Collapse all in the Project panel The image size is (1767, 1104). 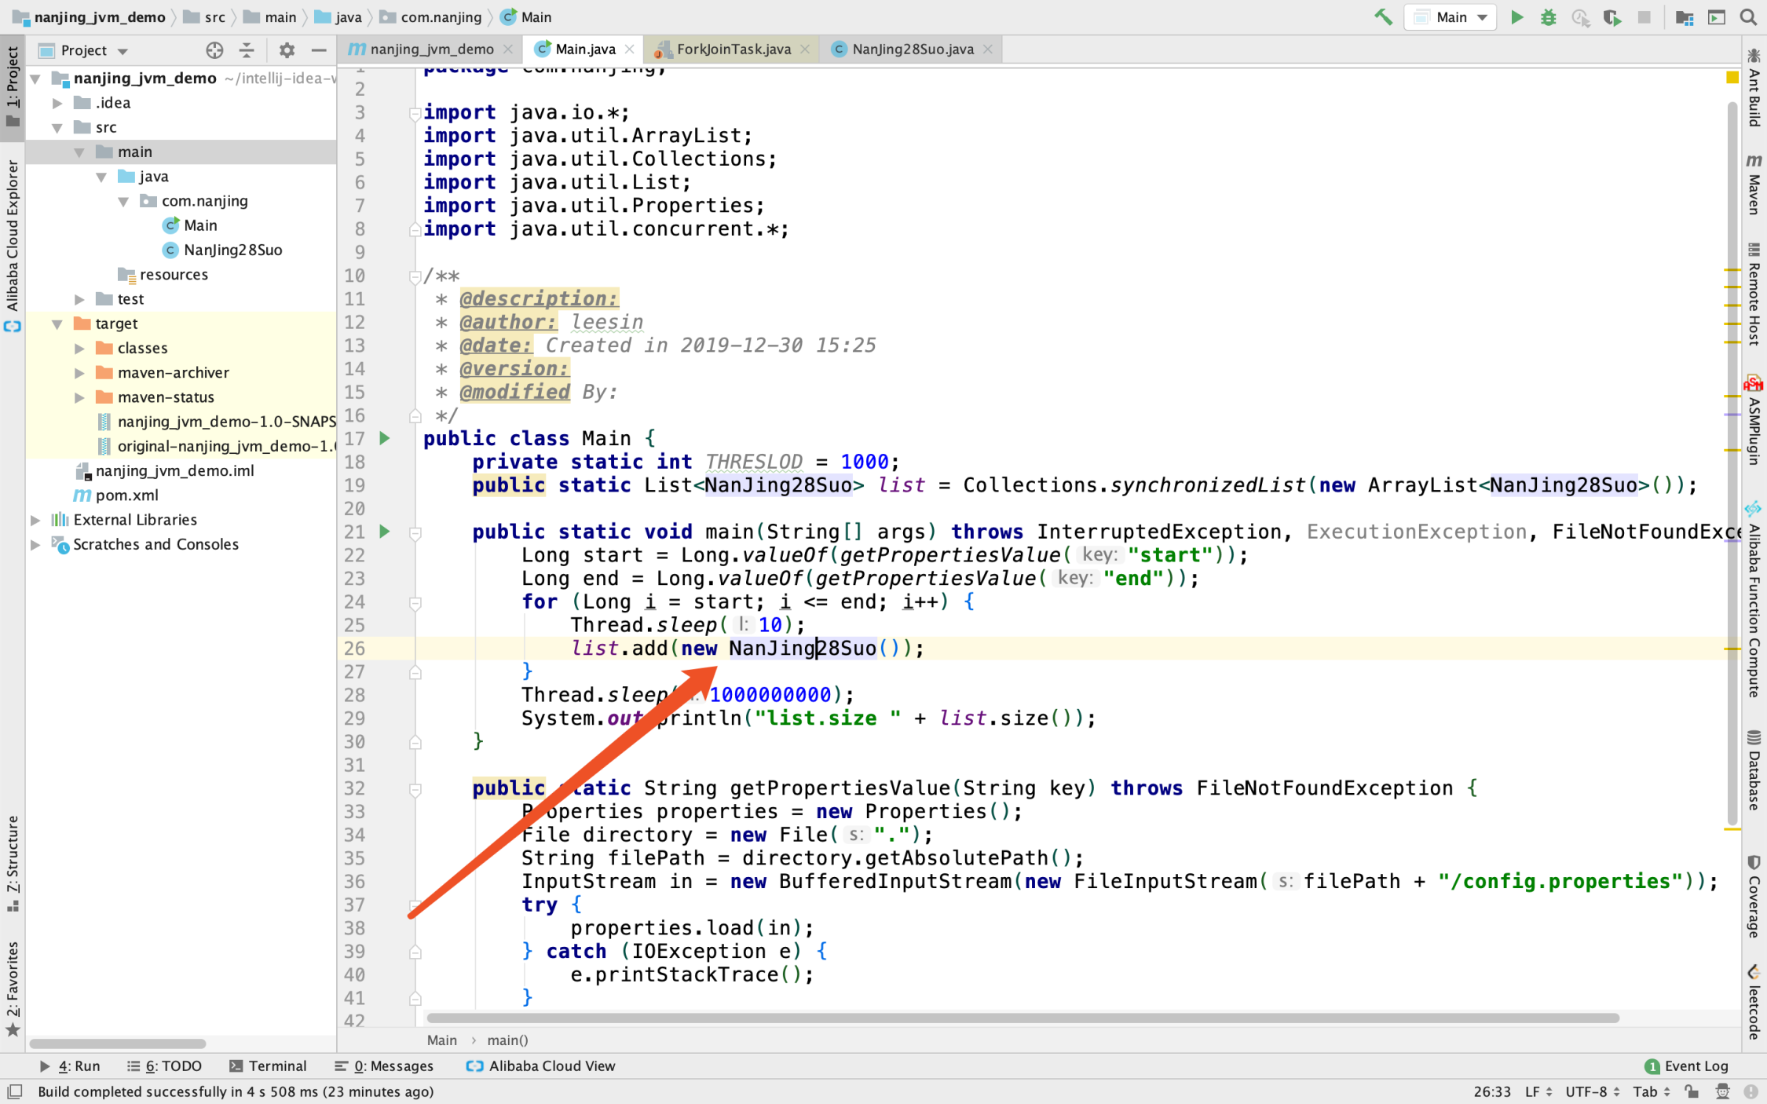pyautogui.click(x=247, y=50)
